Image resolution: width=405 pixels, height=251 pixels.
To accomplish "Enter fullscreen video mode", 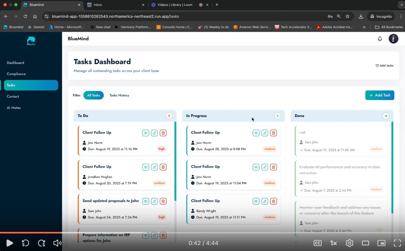I will pyautogui.click(x=397, y=243).
